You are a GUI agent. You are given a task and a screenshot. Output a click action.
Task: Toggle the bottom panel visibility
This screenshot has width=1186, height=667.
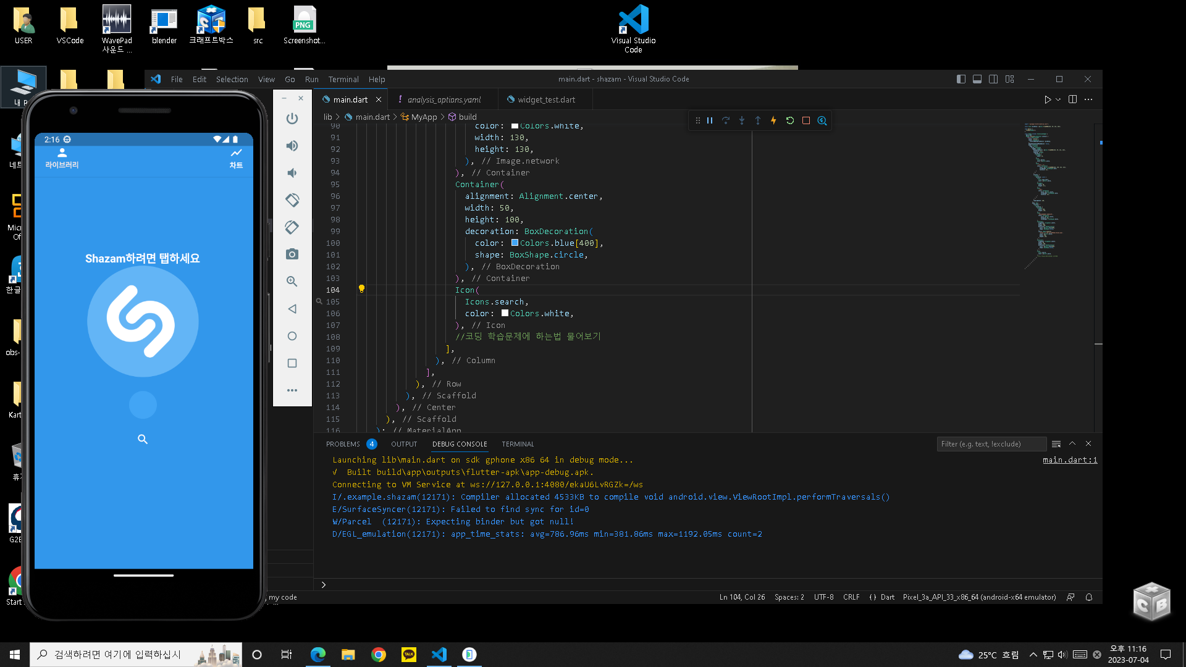click(x=977, y=79)
